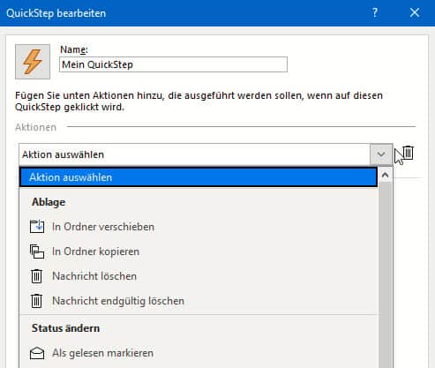Click the open envelope icon for Als gelesen markieren
The width and height of the screenshot is (435, 368).
click(37, 353)
